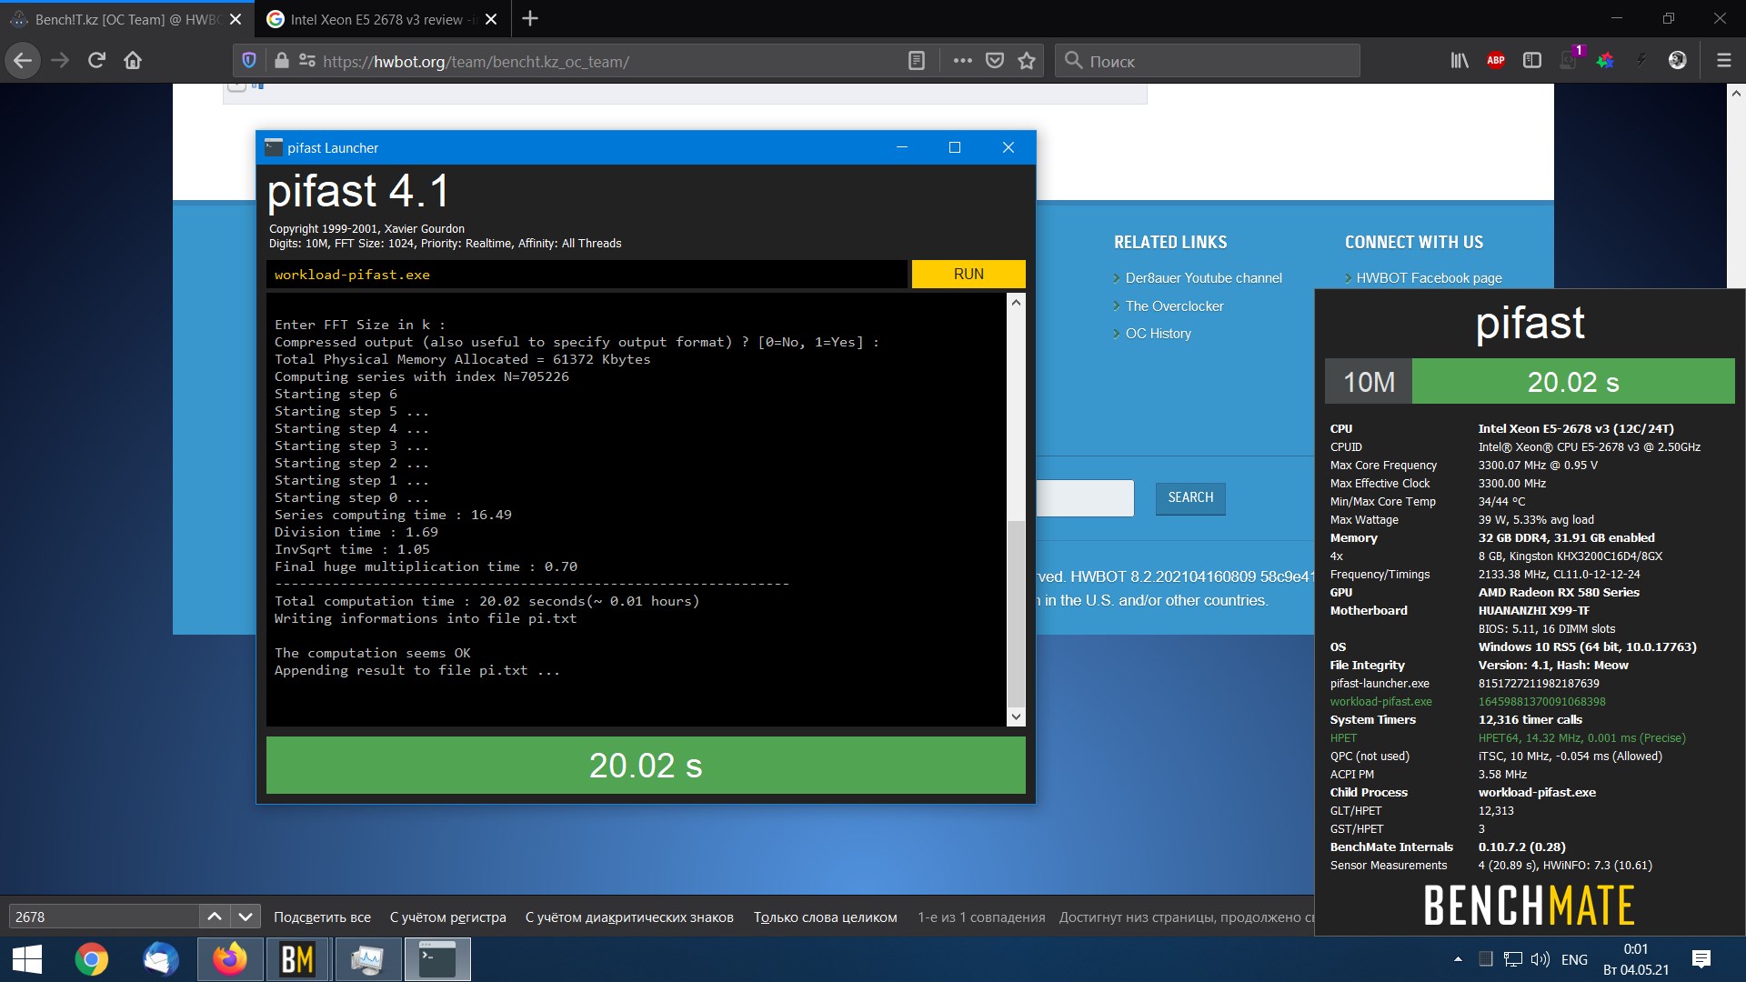The height and width of the screenshot is (982, 1746).
Task: Open a new browser tab
Action: click(530, 18)
